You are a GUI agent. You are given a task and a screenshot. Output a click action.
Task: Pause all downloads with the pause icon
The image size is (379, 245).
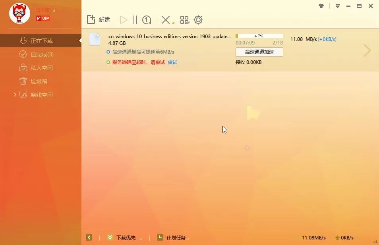[x=135, y=19]
